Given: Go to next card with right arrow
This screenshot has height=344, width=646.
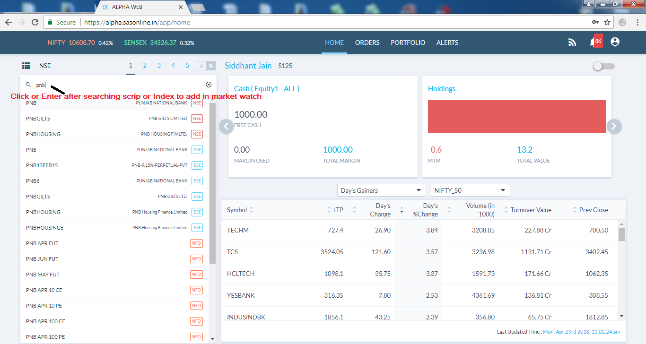Looking at the screenshot, I should tap(614, 126).
